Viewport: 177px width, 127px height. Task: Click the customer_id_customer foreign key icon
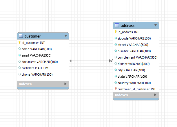(116, 89)
